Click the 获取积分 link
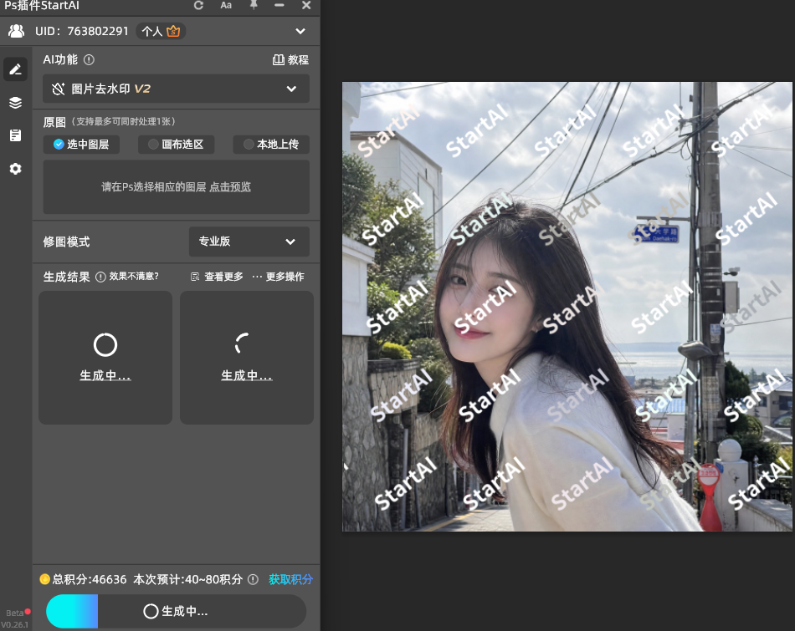 point(290,579)
